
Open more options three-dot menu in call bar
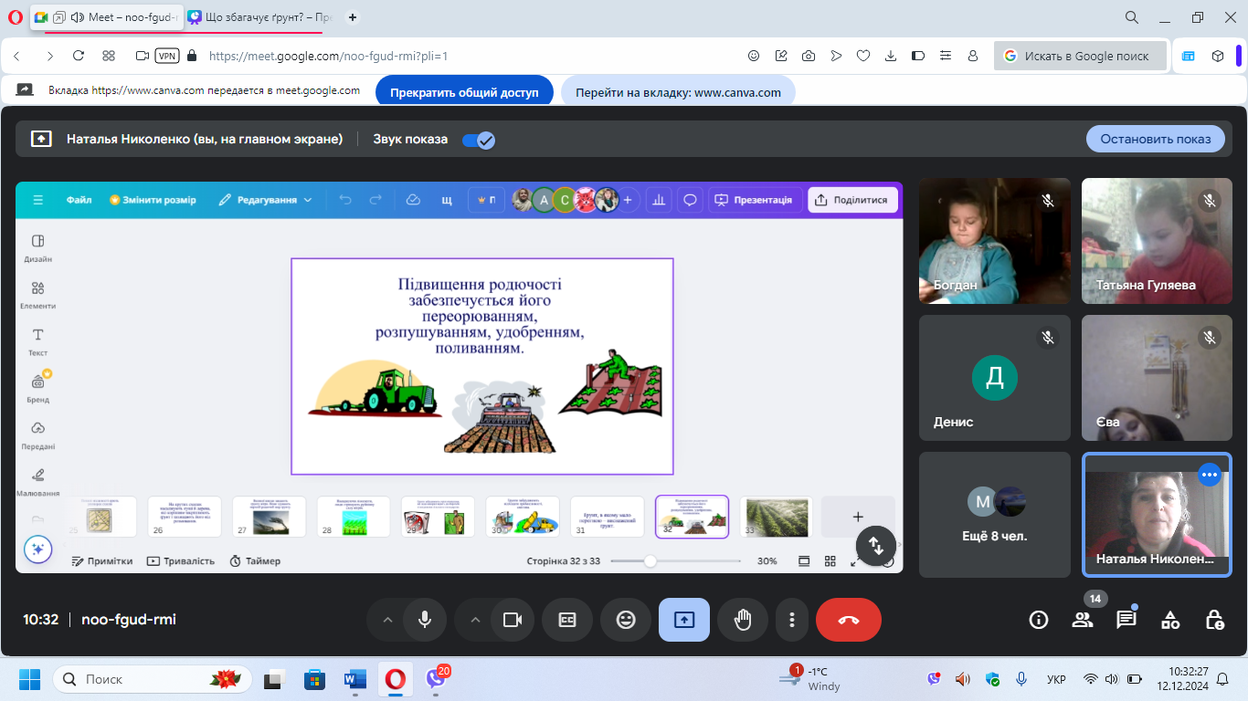coord(791,620)
